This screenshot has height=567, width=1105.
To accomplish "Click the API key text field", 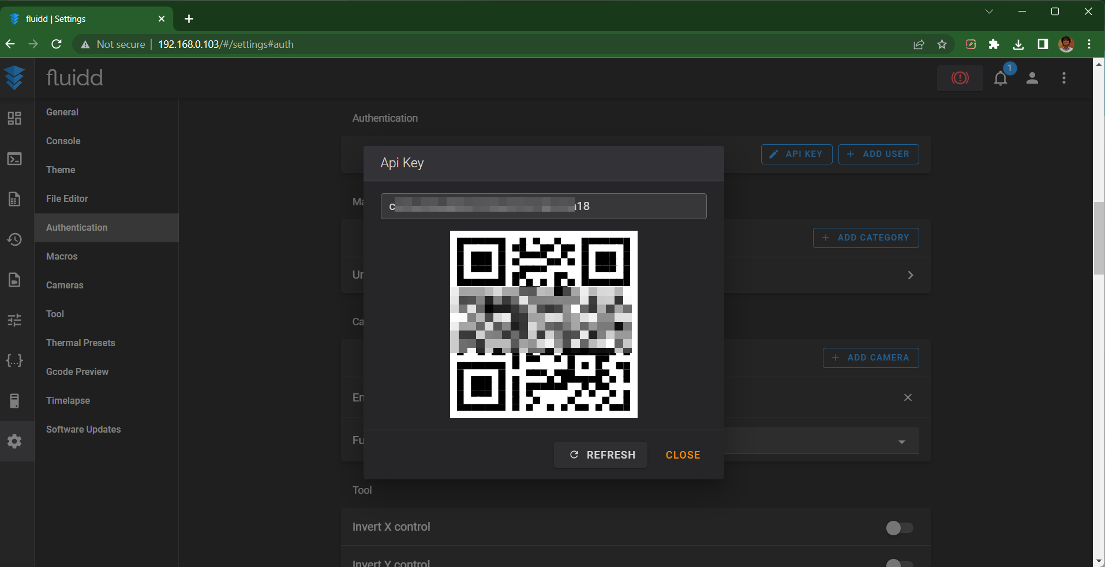I will (544, 206).
